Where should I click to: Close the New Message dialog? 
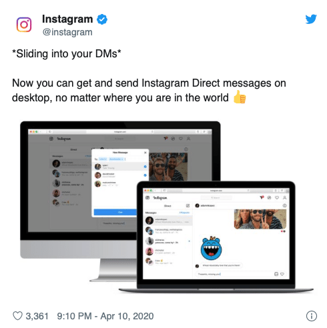pyautogui.click(x=145, y=153)
